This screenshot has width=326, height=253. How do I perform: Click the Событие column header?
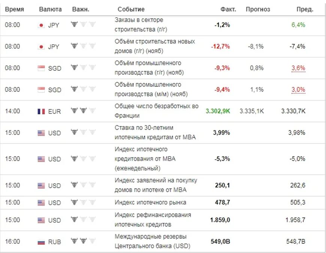pyautogui.click(x=131, y=9)
